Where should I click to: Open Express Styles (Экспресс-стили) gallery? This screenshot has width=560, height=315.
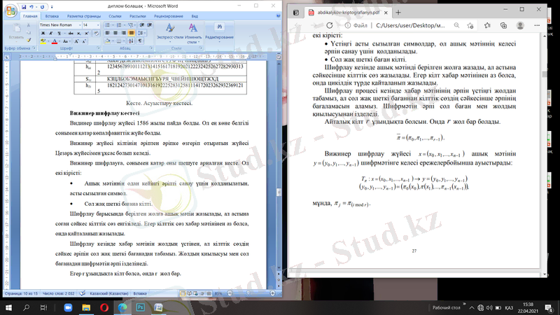[169, 31]
